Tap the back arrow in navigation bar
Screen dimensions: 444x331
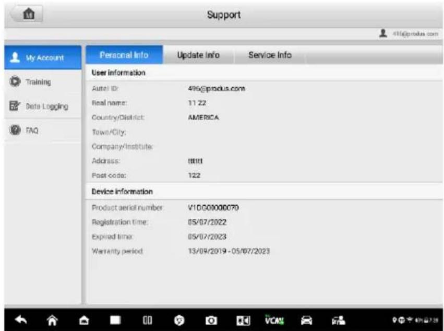point(21,320)
